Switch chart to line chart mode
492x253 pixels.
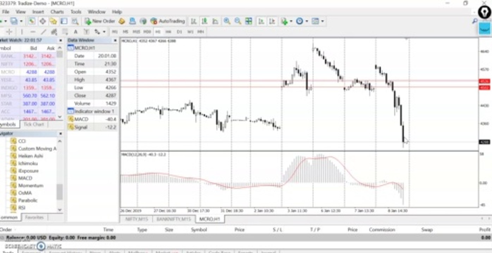click(215, 21)
